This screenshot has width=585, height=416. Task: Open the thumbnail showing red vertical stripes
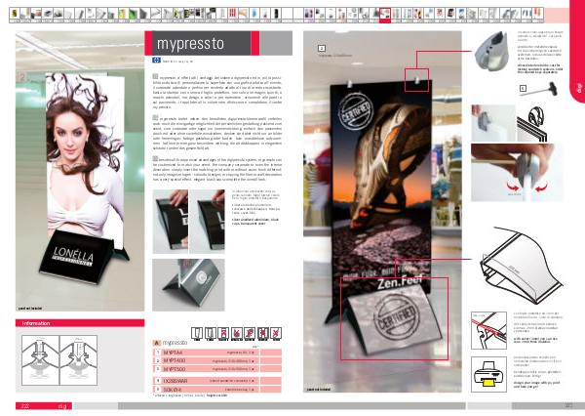click(233, 15)
